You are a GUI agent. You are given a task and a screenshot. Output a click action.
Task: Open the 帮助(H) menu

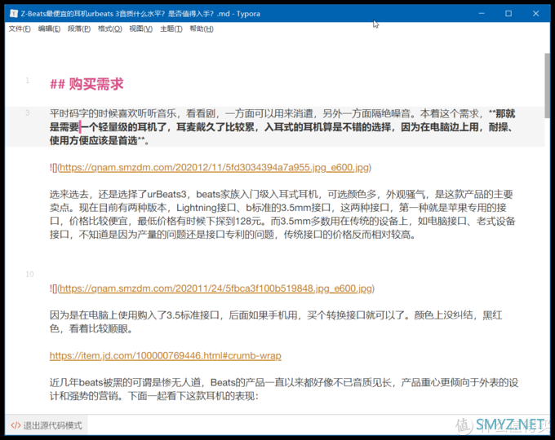point(202,29)
